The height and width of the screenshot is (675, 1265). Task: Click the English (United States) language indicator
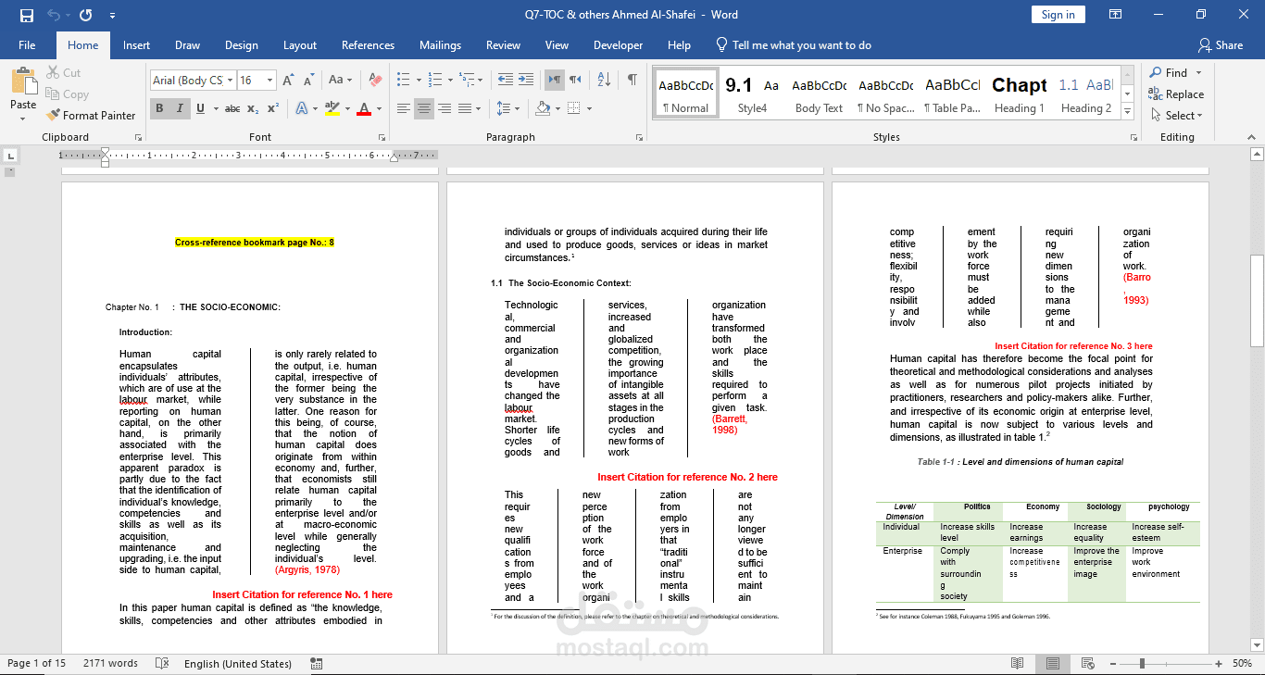[238, 663]
